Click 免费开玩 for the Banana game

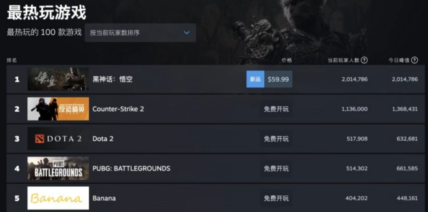click(276, 198)
